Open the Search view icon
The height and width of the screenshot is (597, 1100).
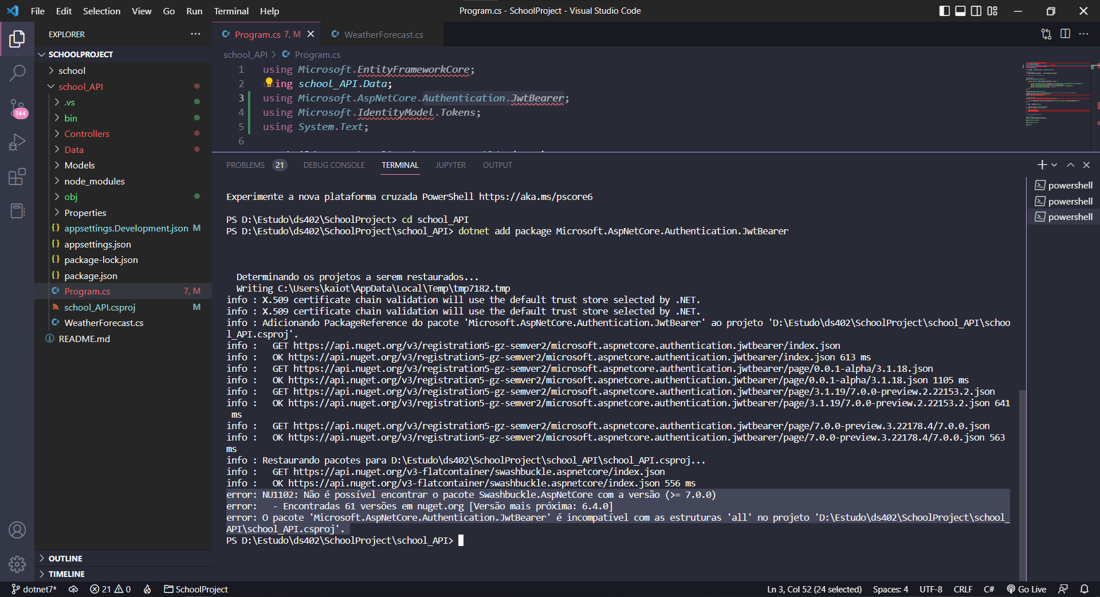point(17,73)
